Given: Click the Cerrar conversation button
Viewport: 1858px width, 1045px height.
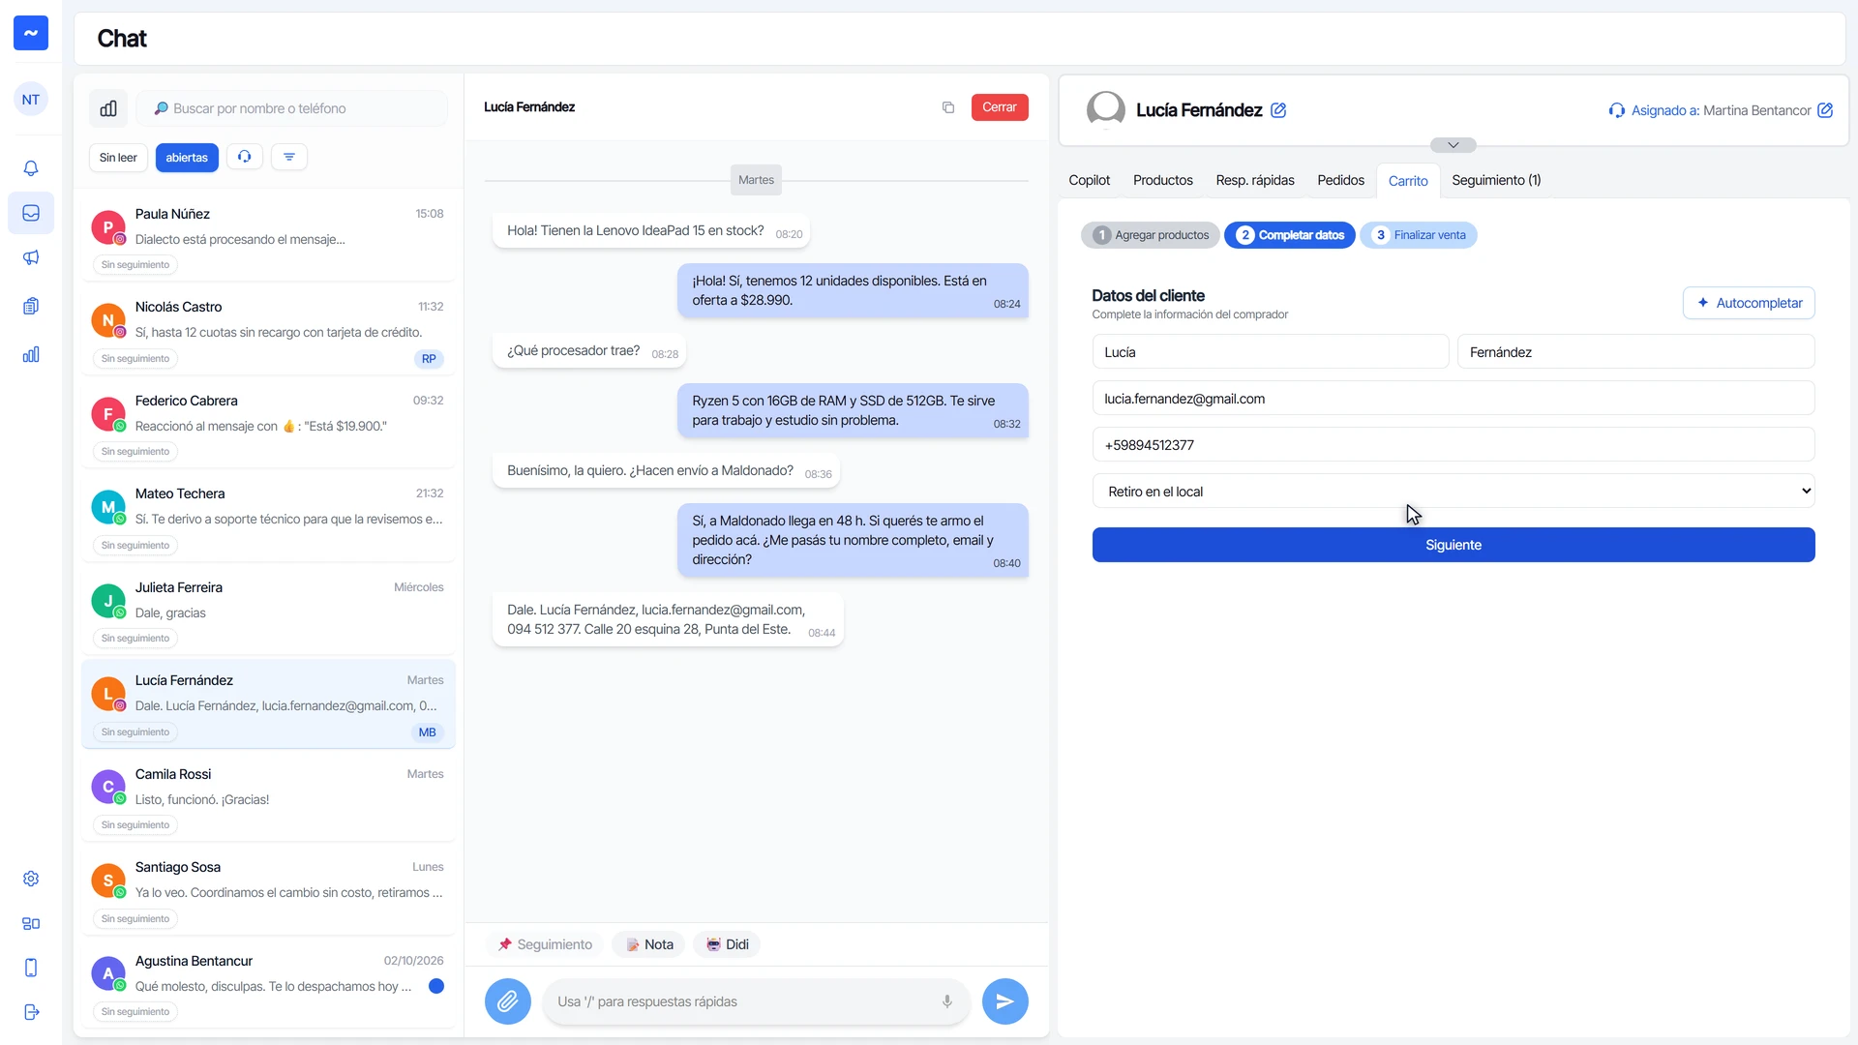Looking at the screenshot, I should click(1000, 107).
